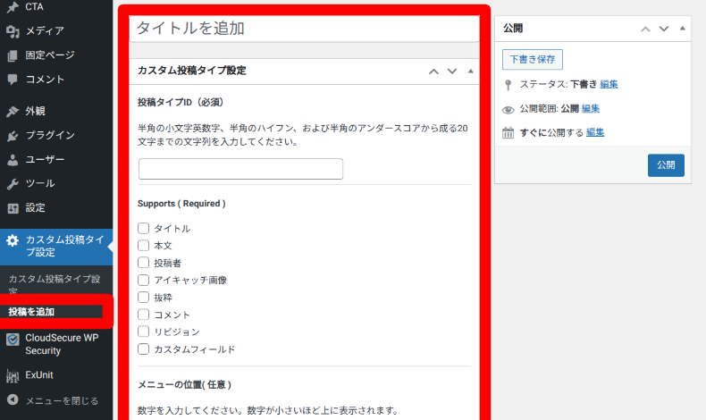Click the プラグイン plug icon
The height and width of the screenshot is (420, 706).
coord(13,135)
